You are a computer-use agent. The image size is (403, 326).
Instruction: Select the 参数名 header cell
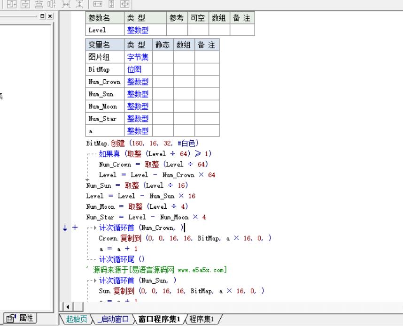point(105,18)
